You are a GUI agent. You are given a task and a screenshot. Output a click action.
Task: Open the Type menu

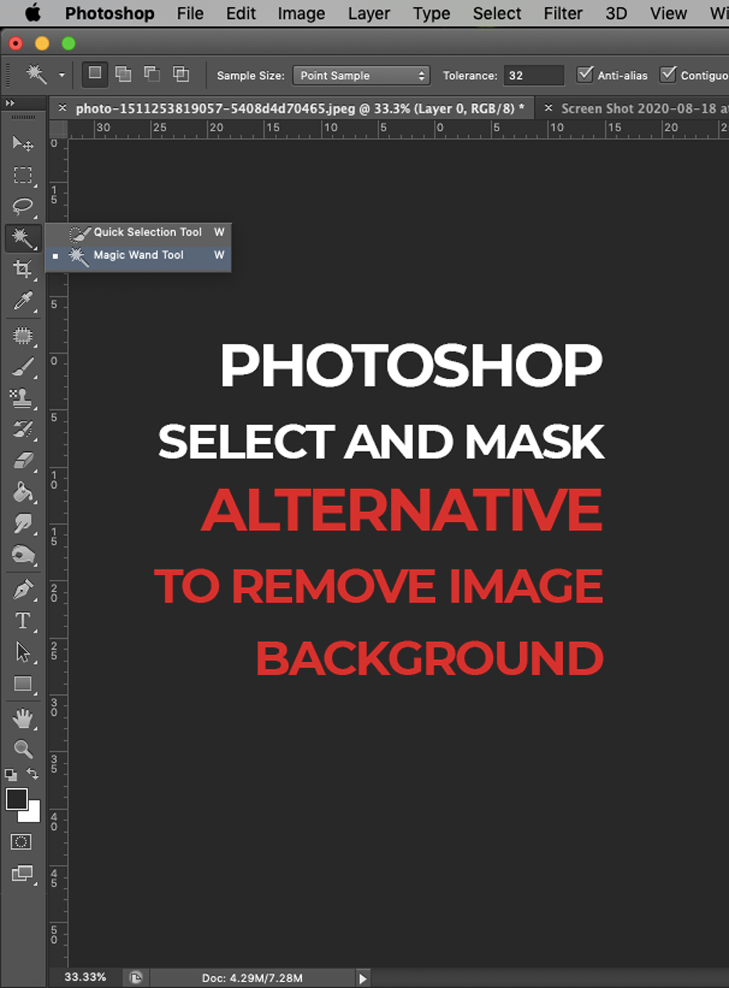432,13
